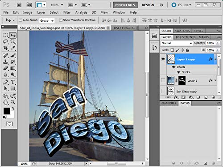Select the Essentials workspace button
223x167 pixels.
125,5
